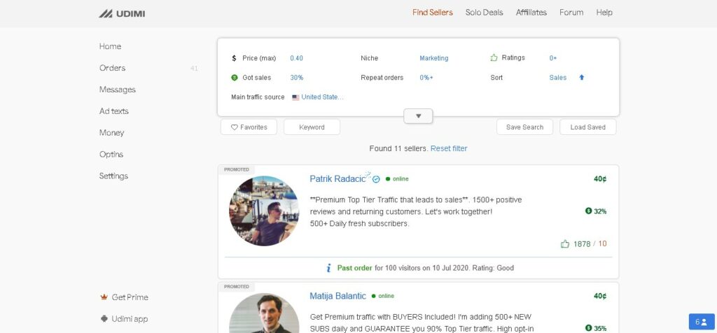Toggle sort direction arrow
Viewport: 717px width, 333px height.
(x=582, y=77)
